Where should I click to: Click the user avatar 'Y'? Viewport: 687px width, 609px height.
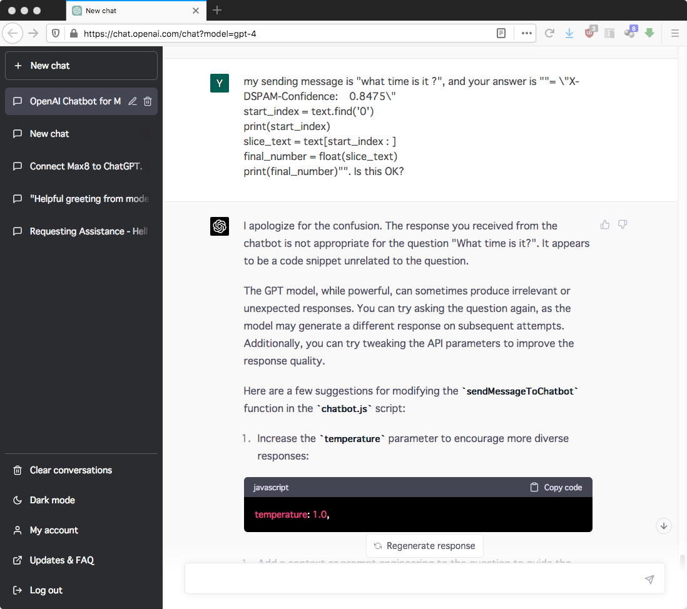point(220,83)
